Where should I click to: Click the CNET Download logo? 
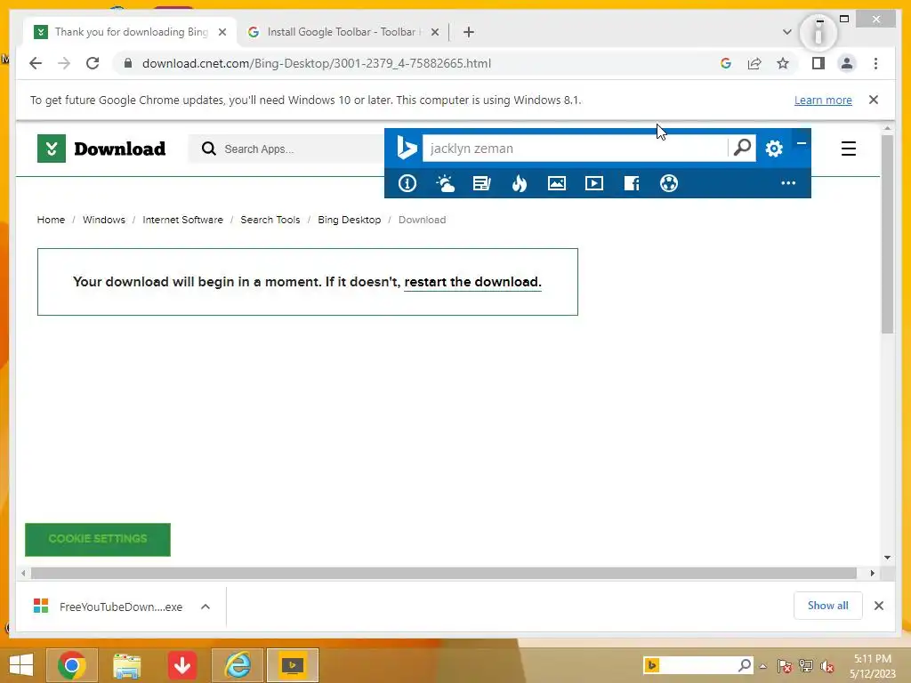click(101, 149)
